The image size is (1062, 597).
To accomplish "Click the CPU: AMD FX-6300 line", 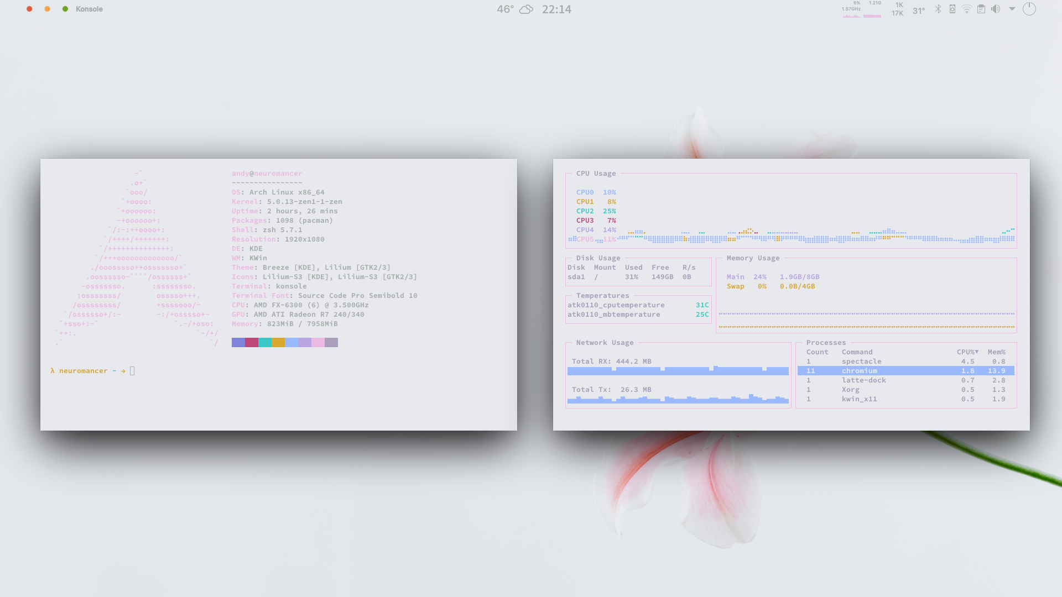I will coord(300,305).
